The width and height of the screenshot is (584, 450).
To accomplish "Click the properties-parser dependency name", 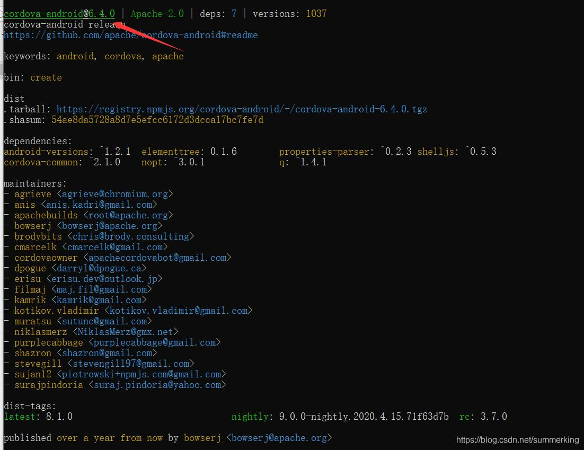I will pyautogui.click(x=324, y=152).
